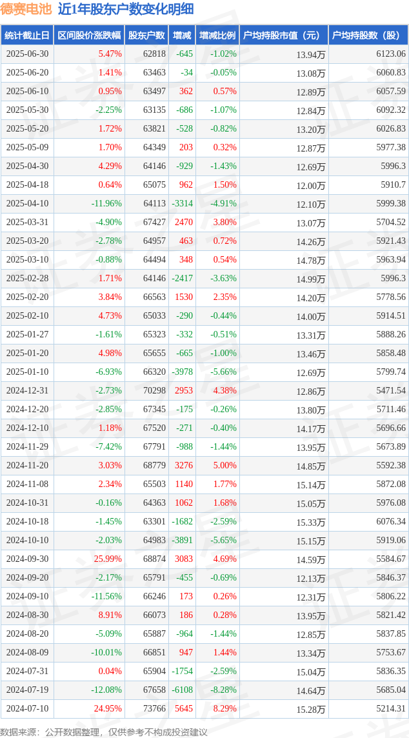Select the 股东户数 column header
The height and width of the screenshot is (738, 409).
(x=146, y=35)
